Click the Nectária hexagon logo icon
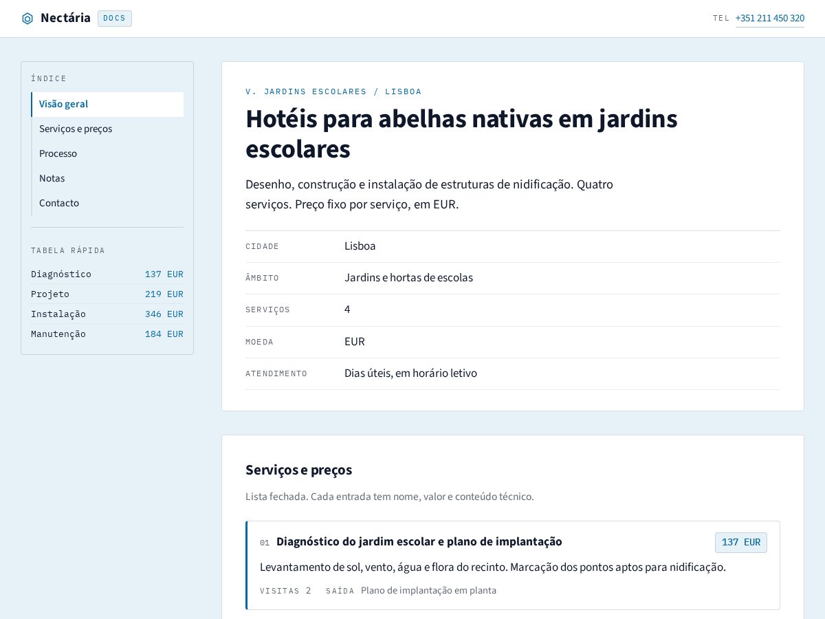This screenshot has width=825, height=619. pos(27,19)
